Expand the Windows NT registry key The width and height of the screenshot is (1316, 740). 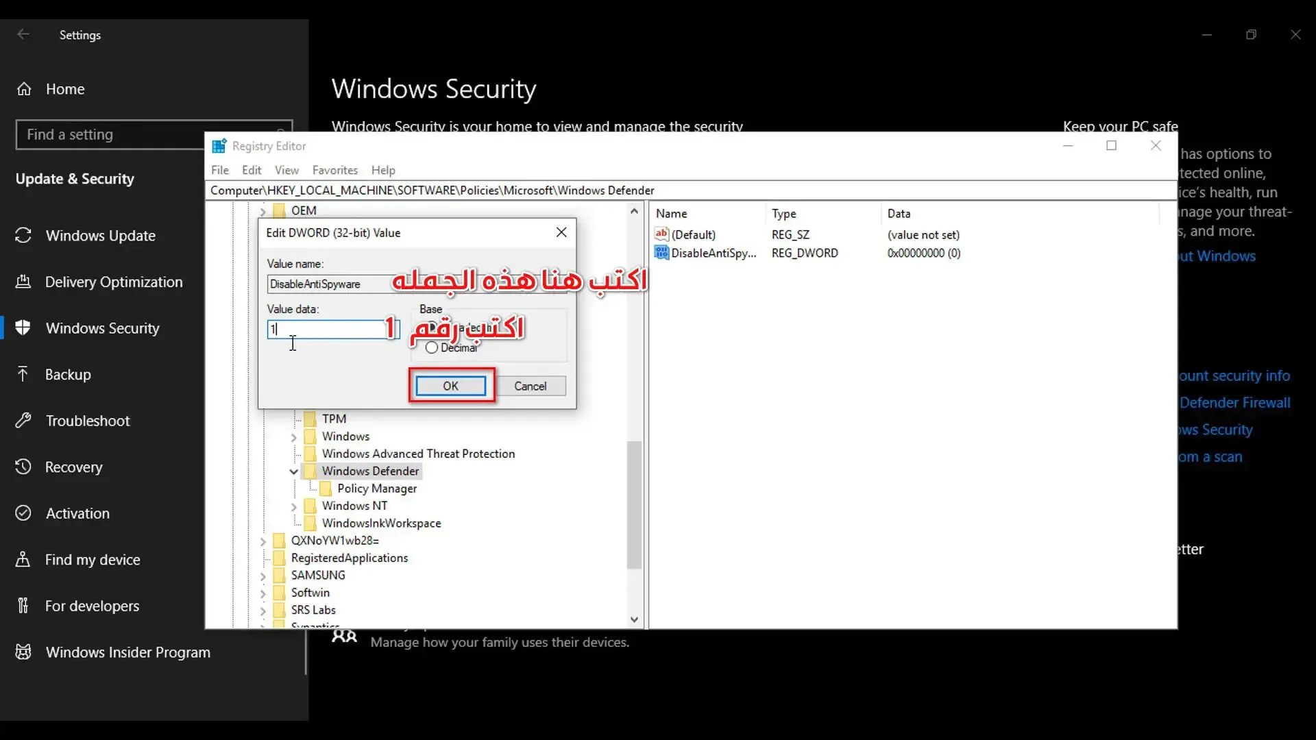[294, 505]
